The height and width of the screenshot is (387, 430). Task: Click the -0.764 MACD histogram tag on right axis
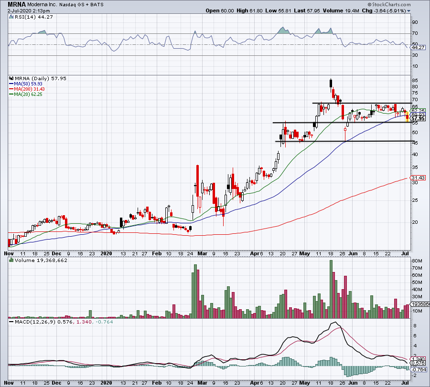point(418,369)
